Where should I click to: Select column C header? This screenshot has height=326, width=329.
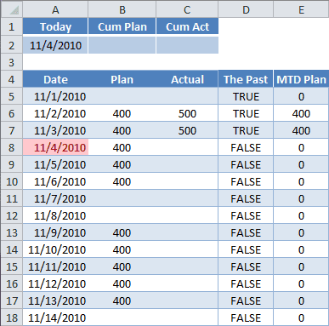pyautogui.click(x=187, y=9)
